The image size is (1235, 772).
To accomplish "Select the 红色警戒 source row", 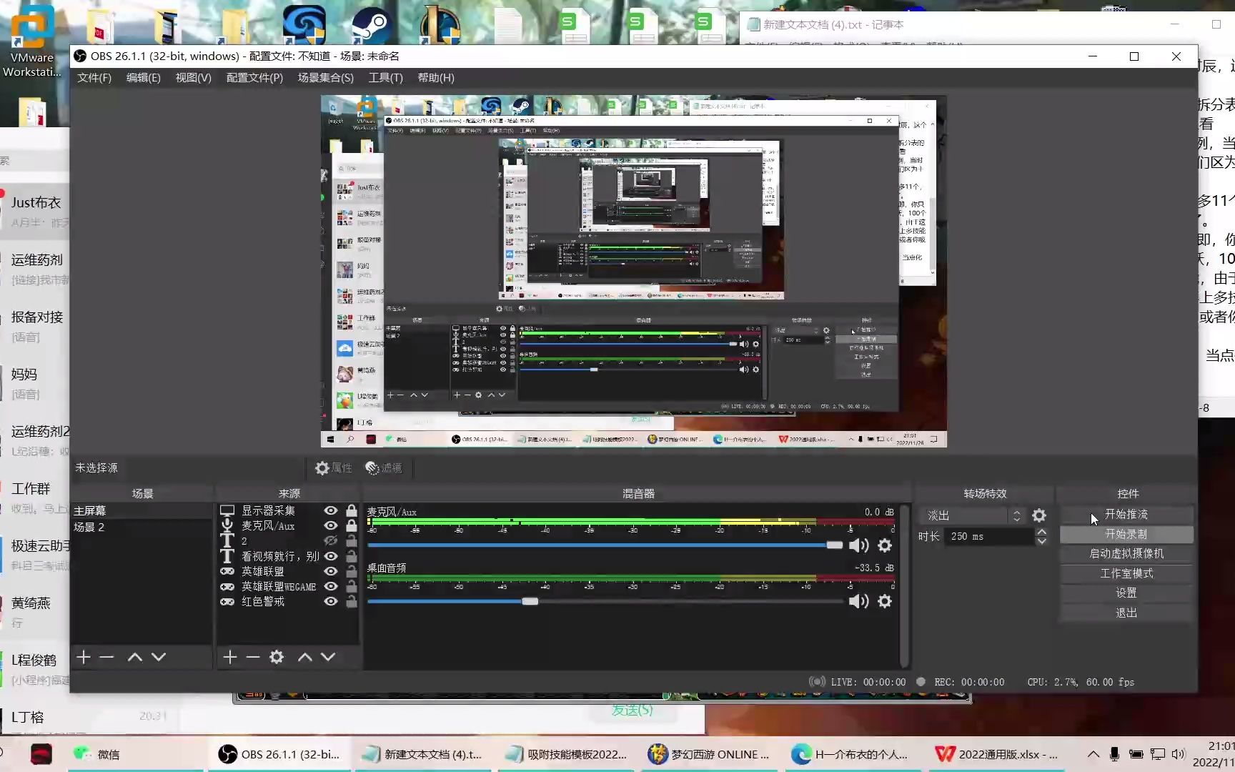I will [287, 601].
